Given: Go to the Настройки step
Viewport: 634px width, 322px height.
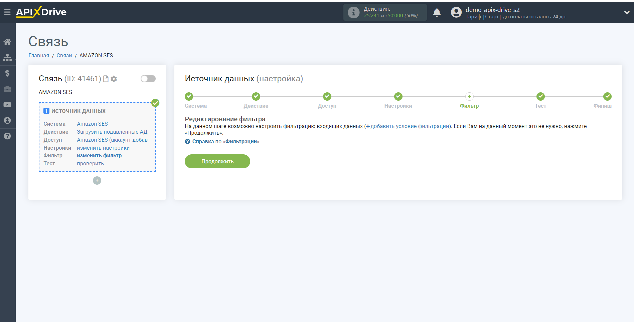Looking at the screenshot, I should click(x=398, y=96).
